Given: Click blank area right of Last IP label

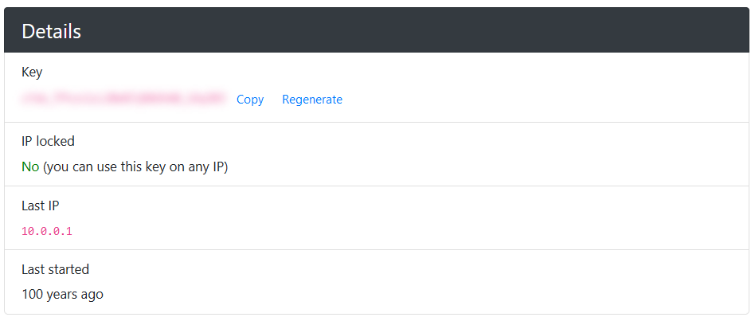Looking at the screenshot, I should pyautogui.click(x=398, y=206).
